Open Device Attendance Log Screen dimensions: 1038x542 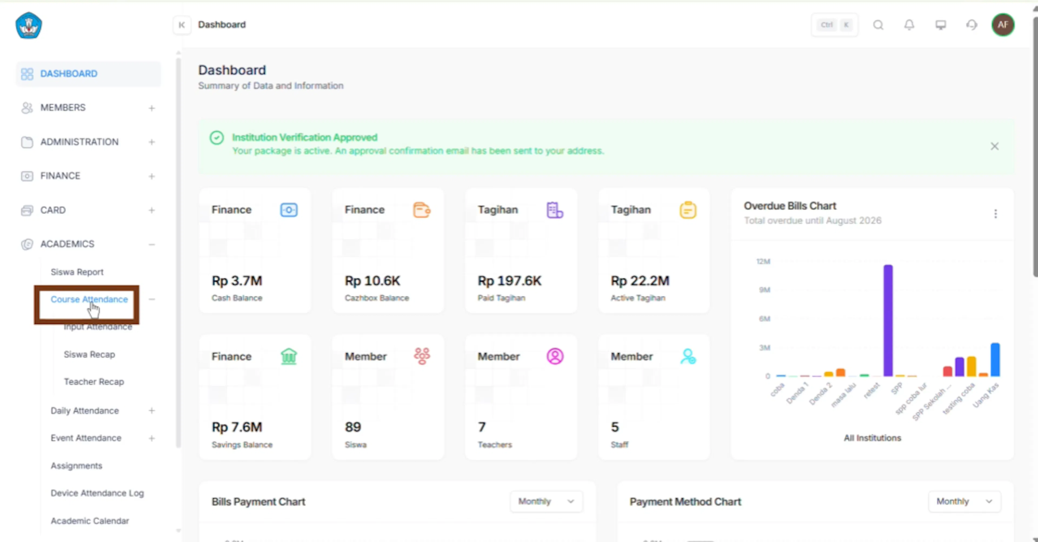tap(97, 493)
